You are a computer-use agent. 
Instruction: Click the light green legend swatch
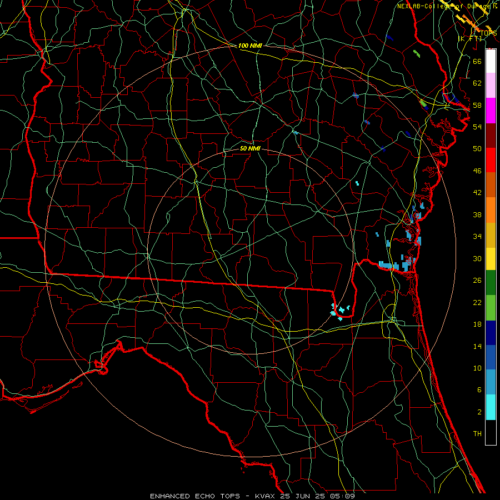(x=491, y=308)
